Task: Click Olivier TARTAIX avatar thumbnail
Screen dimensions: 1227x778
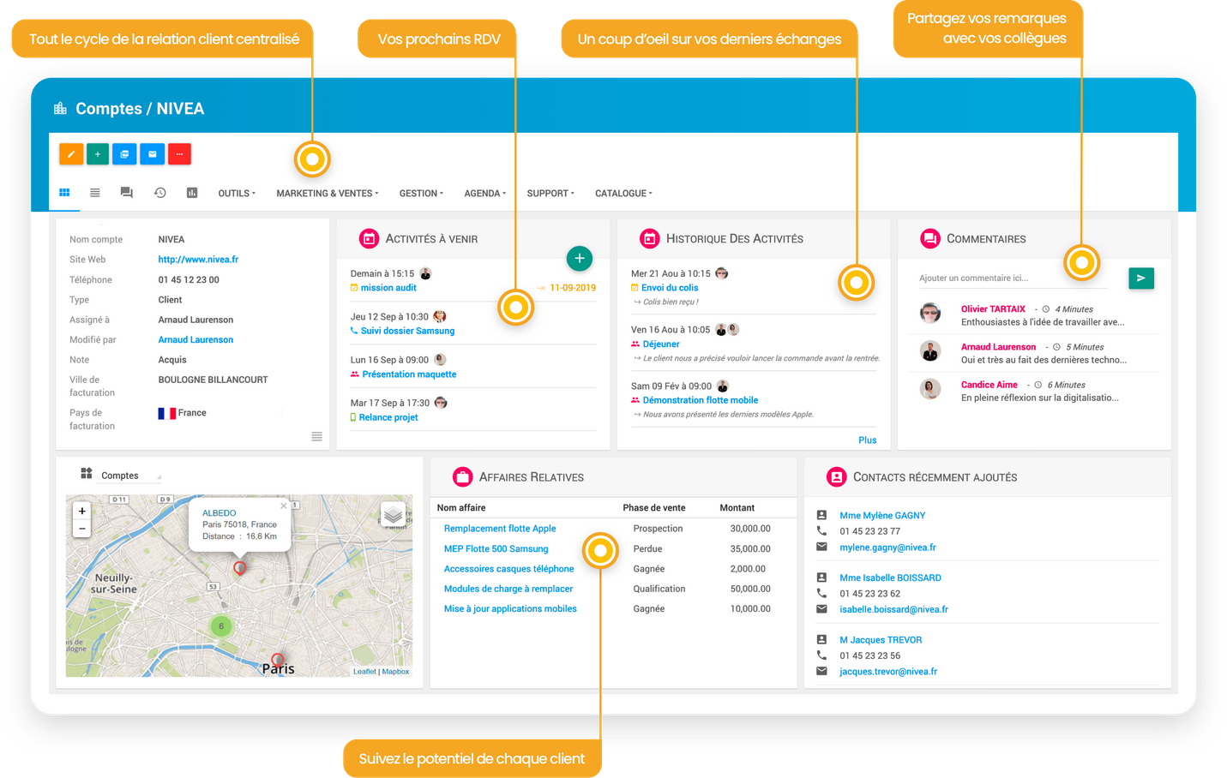Action: [x=930, y=313]
